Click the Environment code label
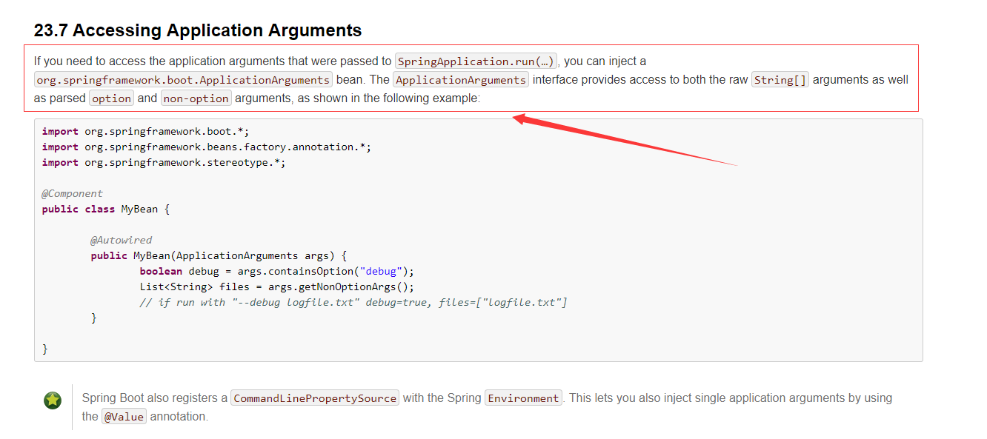Viewport: 987px width, 439px height. click(x=524, y=398)
